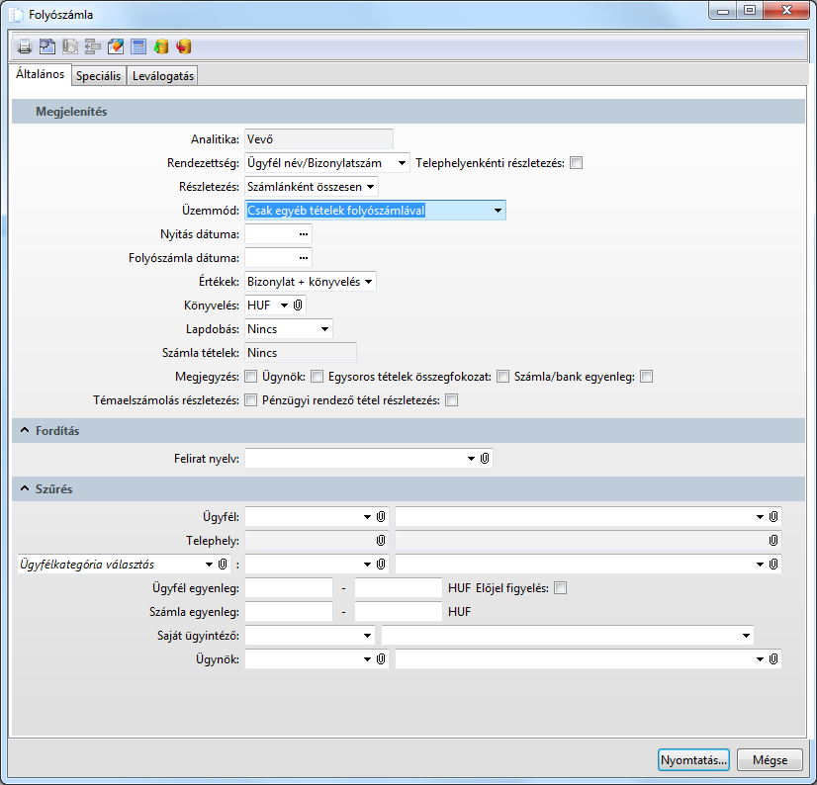Switch to the Speciális tab
The height and width of the screenshot is (785, 817).
click(98, 76)
